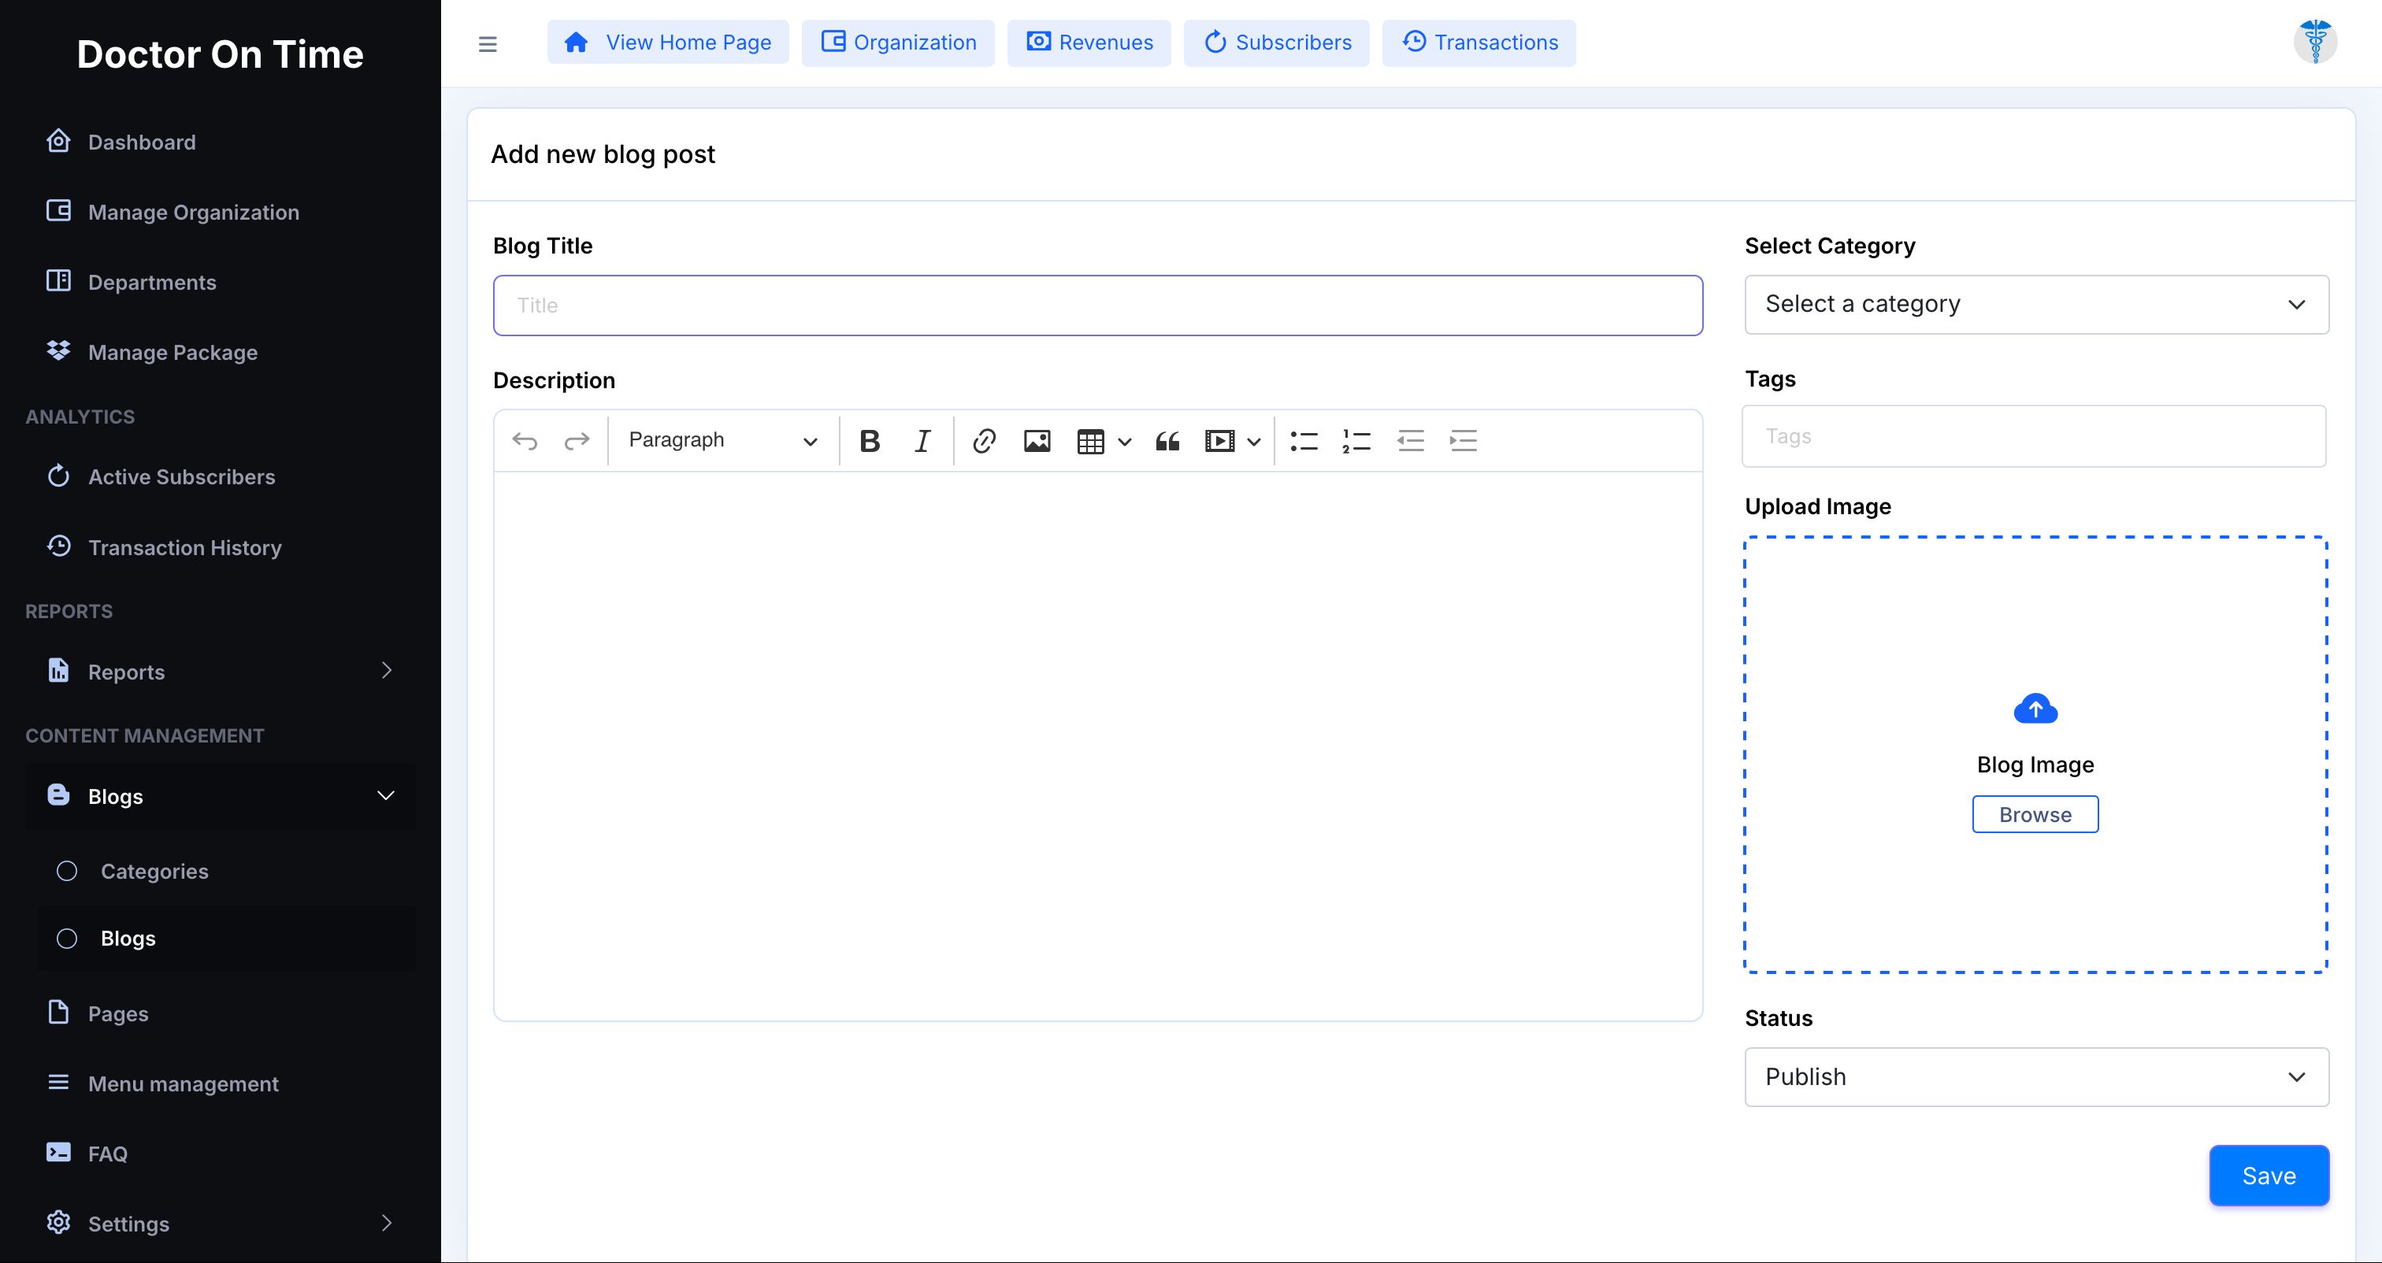Insert a table using the table icon
Viewport: 2382px width, 1263px height.
pyautogui.click(x=1090, y=442)
